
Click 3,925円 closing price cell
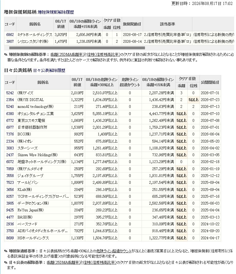[61, 35]
